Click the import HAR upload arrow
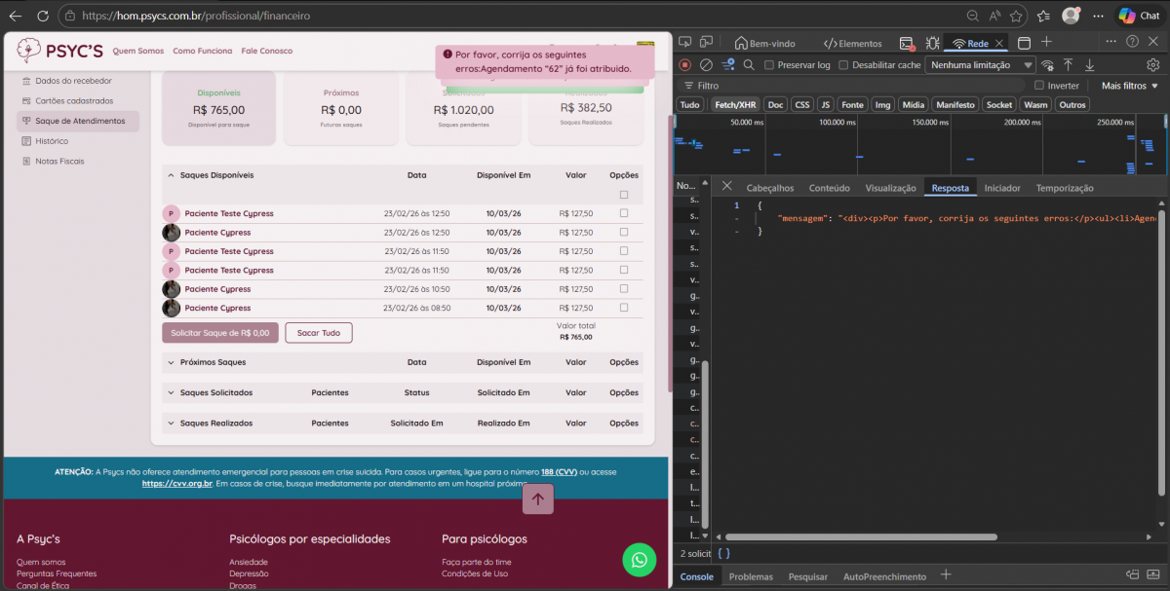1170x591 pixels. coord(1069,65)
